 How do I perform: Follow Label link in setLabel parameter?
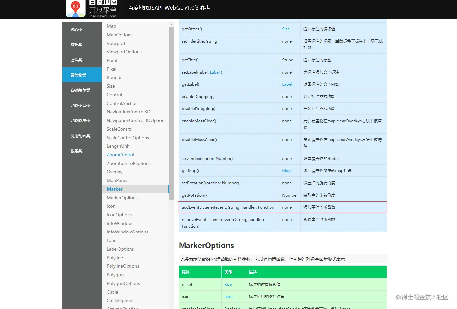coord(214,72)
